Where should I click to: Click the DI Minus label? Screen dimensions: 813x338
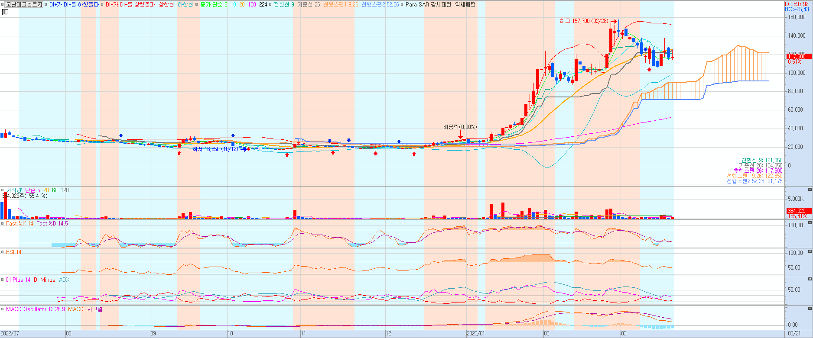[45, 280]
